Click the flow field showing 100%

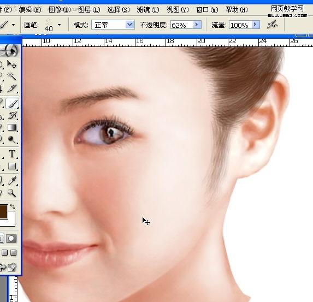(x=240, y=25)
